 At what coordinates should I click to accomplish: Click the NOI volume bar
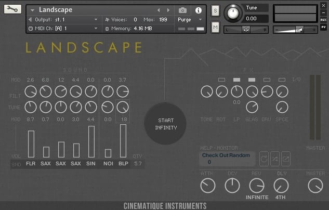pyautogui.click(x=108, y=153)
